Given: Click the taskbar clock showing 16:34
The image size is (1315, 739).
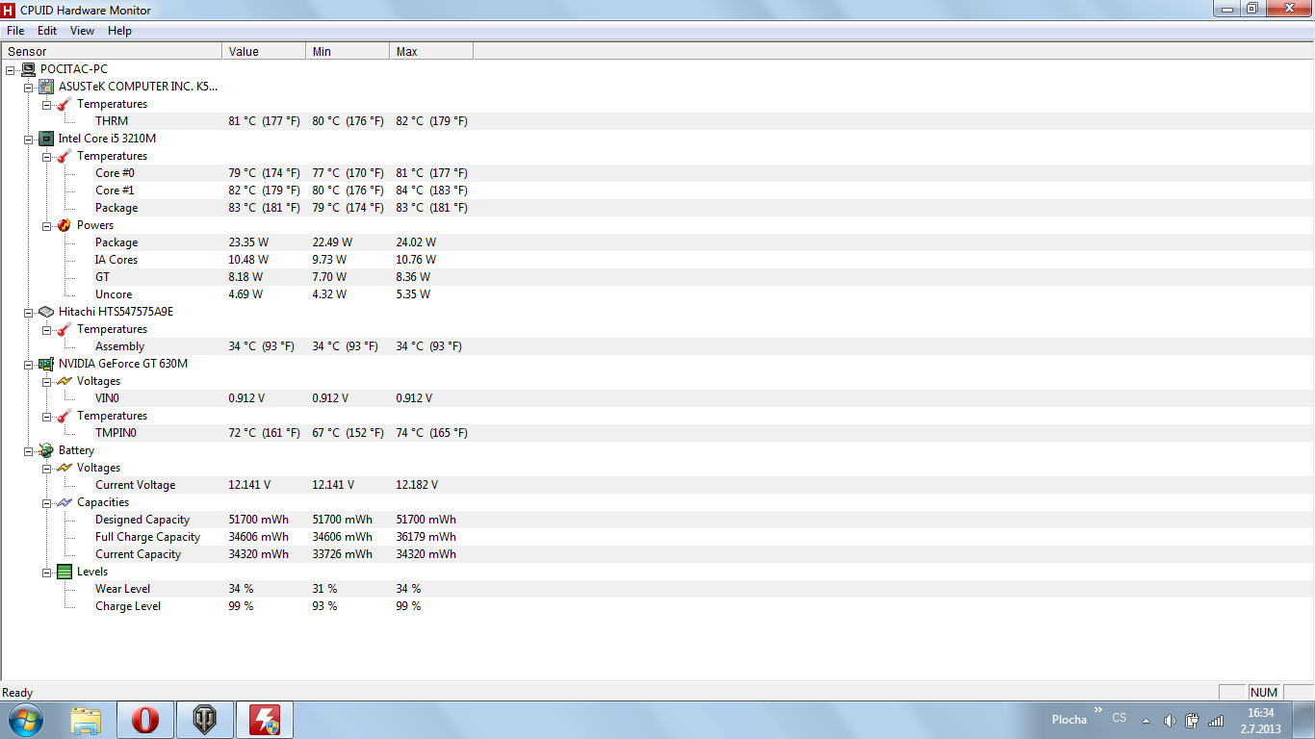Looking at the screenshot, I should (1260, 721).
